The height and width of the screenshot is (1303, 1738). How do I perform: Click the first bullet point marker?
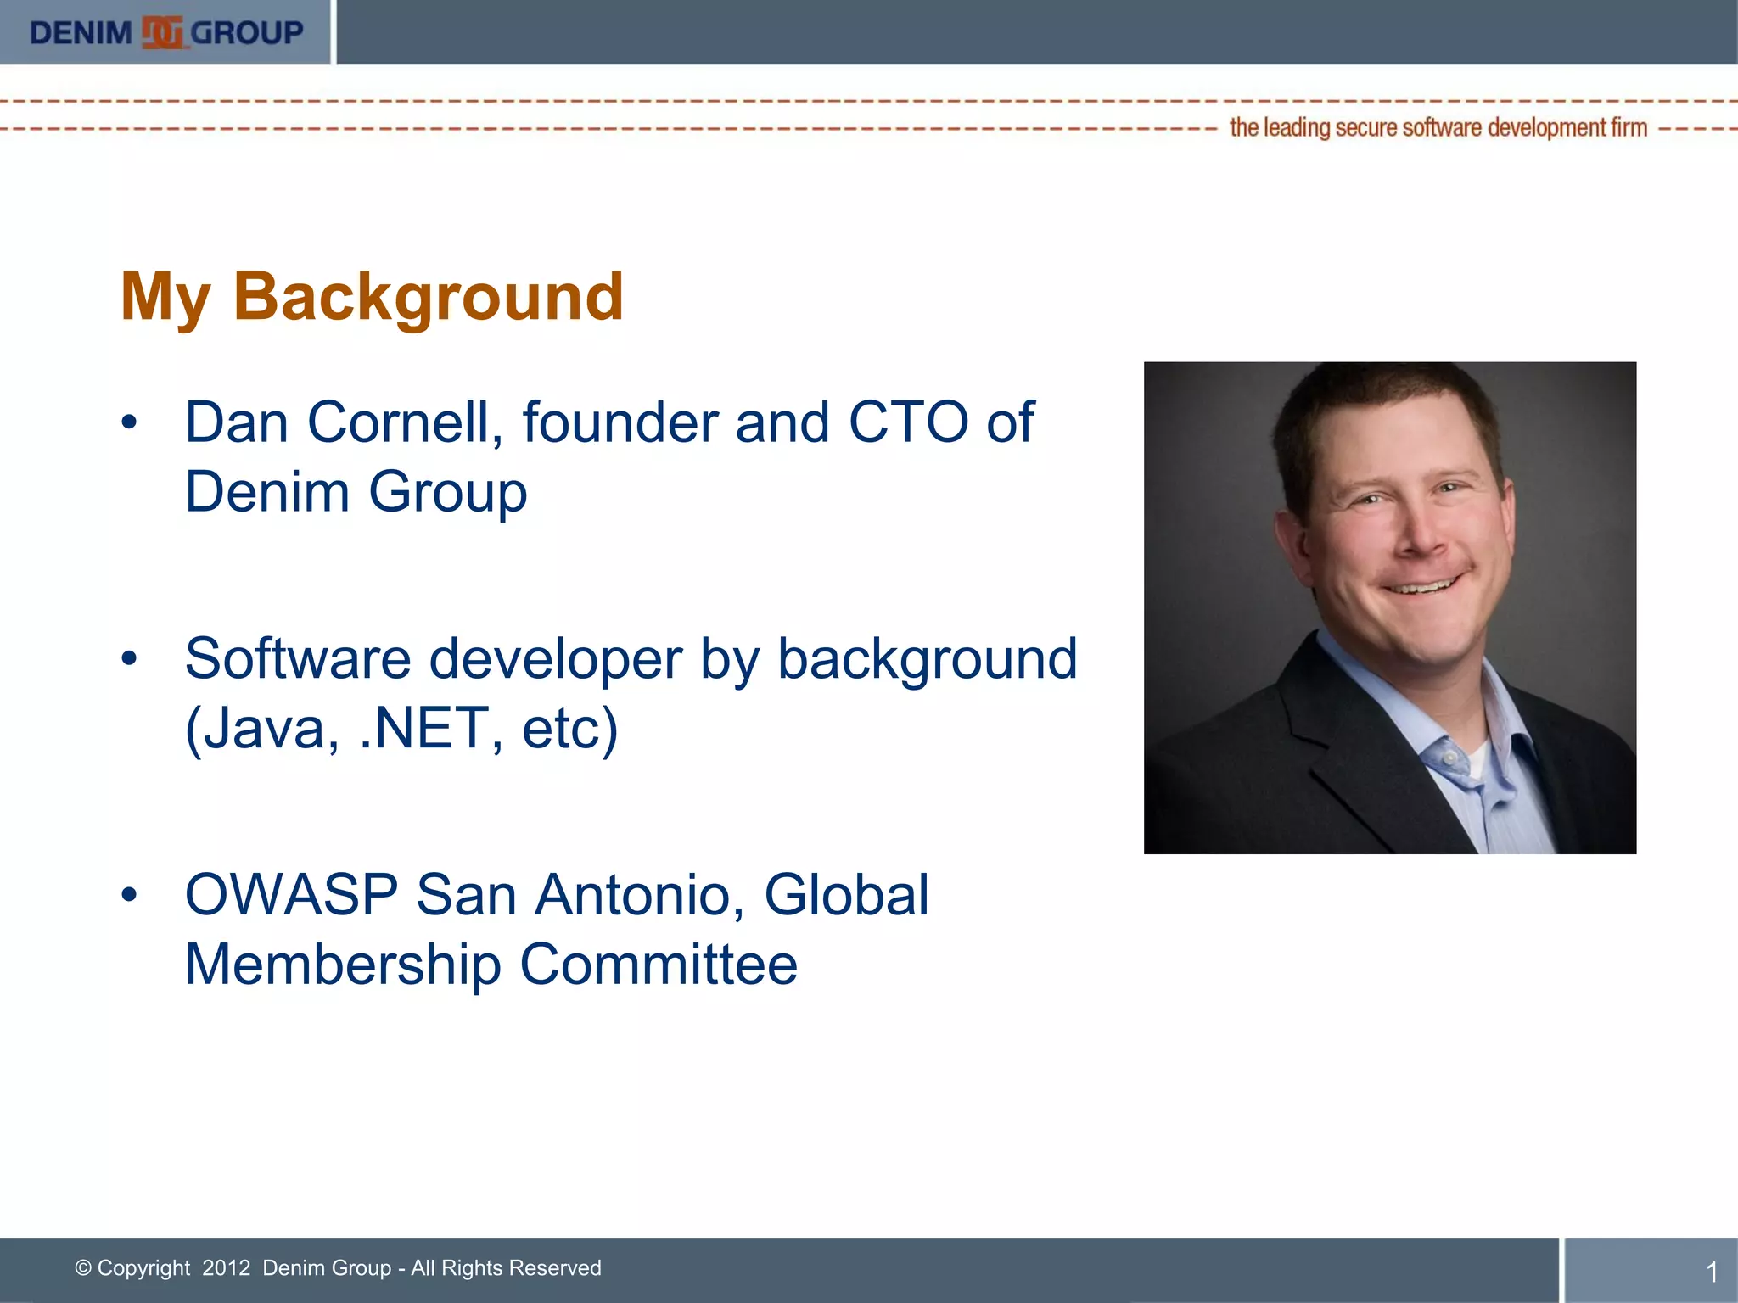(128, 422)
